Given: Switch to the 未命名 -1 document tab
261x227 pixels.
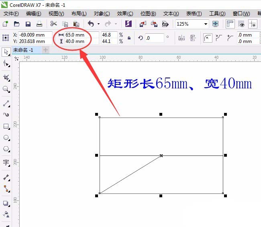Looking at the screenshot, I should (x=27, y=50).
